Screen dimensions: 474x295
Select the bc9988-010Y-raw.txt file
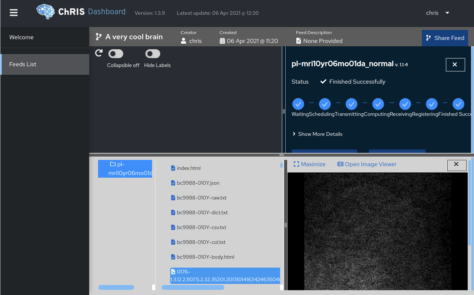pyautogui.click(x=202, y=197)
